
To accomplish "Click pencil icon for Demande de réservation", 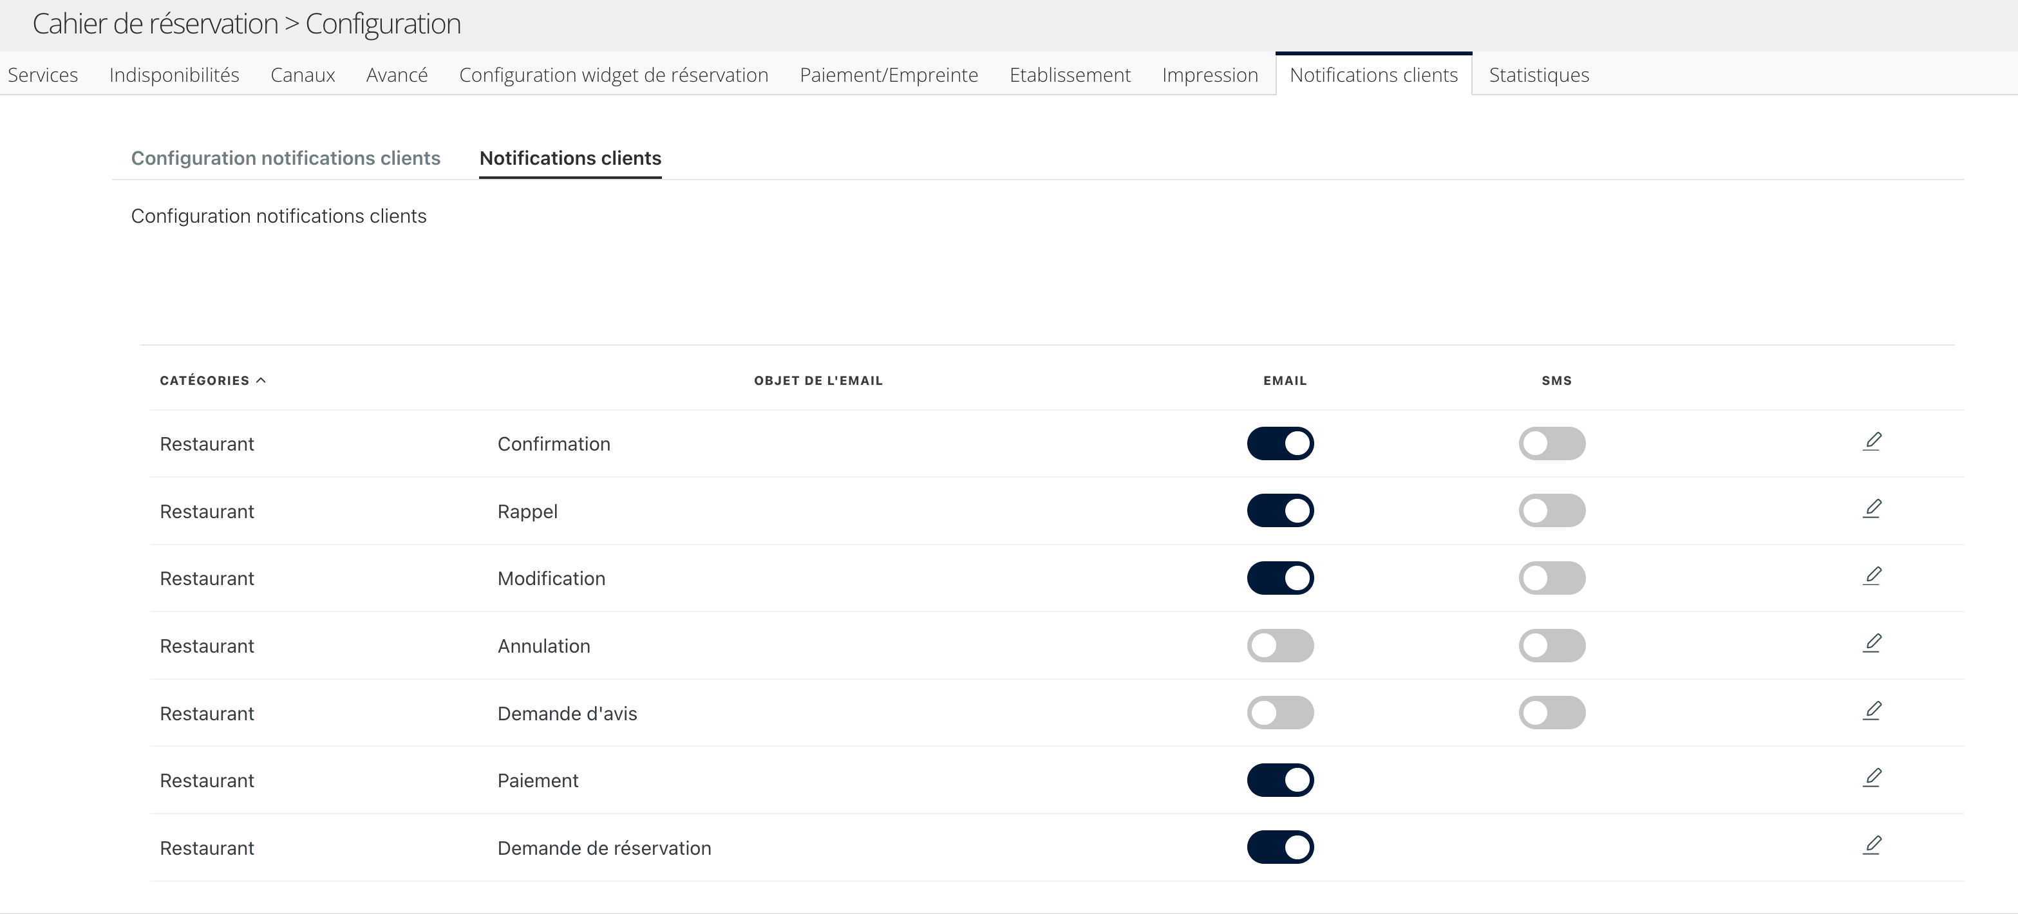I will pos(1871,846).
